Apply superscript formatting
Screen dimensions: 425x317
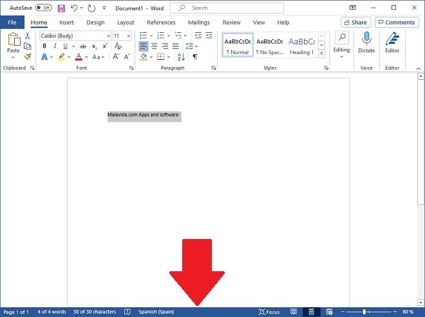105,46
